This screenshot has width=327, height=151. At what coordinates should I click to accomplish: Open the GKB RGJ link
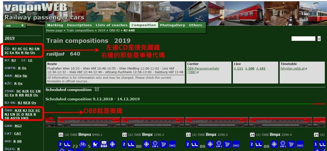(x=18, y=126)
